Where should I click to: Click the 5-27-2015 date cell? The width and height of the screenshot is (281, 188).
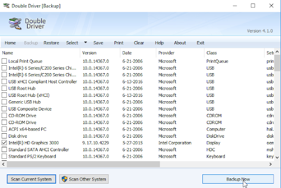(133, 143)
